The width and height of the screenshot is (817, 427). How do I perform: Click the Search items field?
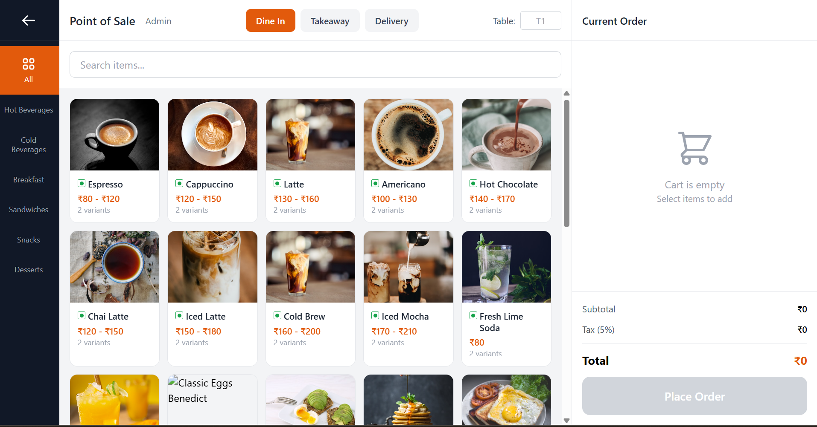tap(315, 64)
